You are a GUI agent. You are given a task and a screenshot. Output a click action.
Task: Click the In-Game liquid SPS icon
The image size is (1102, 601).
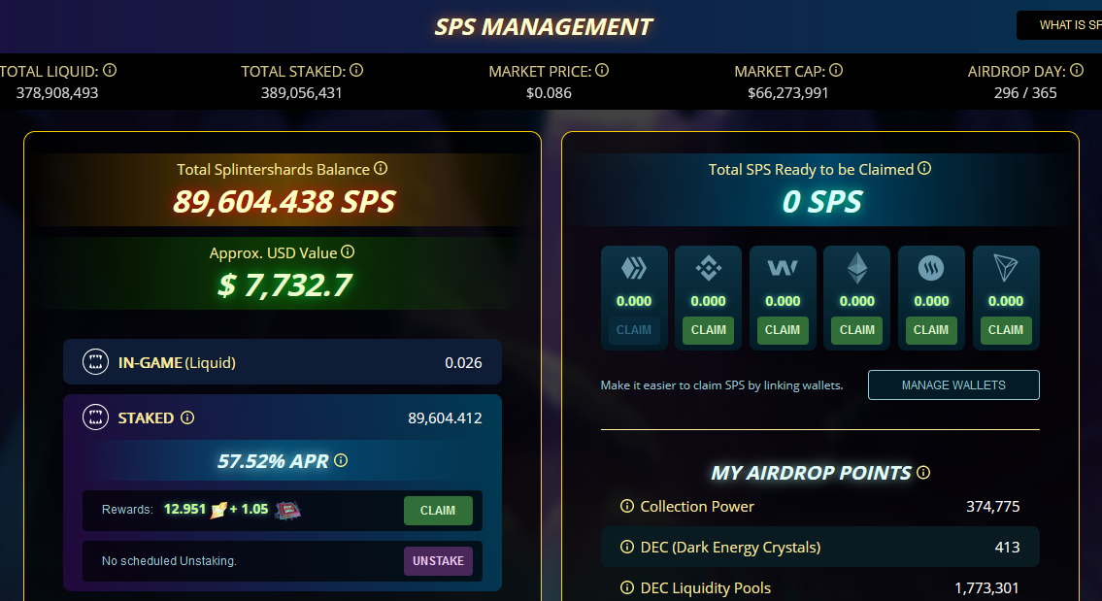[x=95, y=362]
